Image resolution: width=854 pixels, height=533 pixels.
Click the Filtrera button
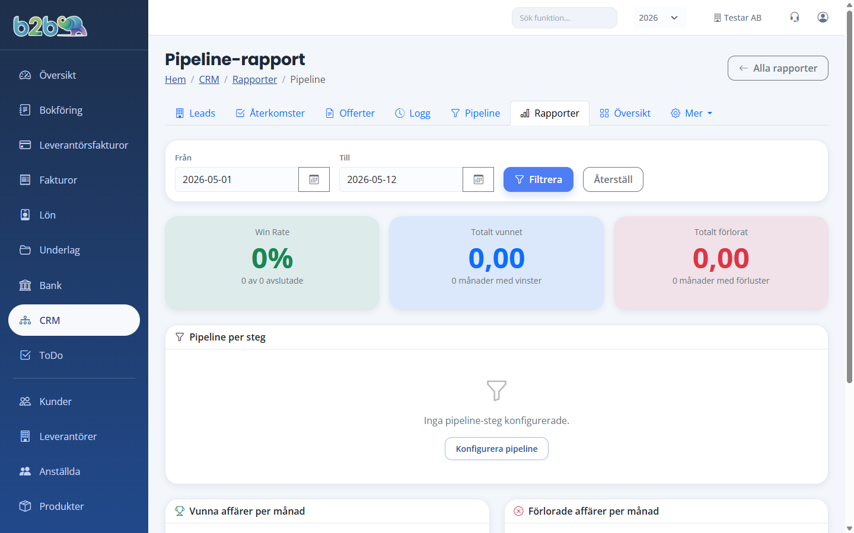click(x=538, y=179)
